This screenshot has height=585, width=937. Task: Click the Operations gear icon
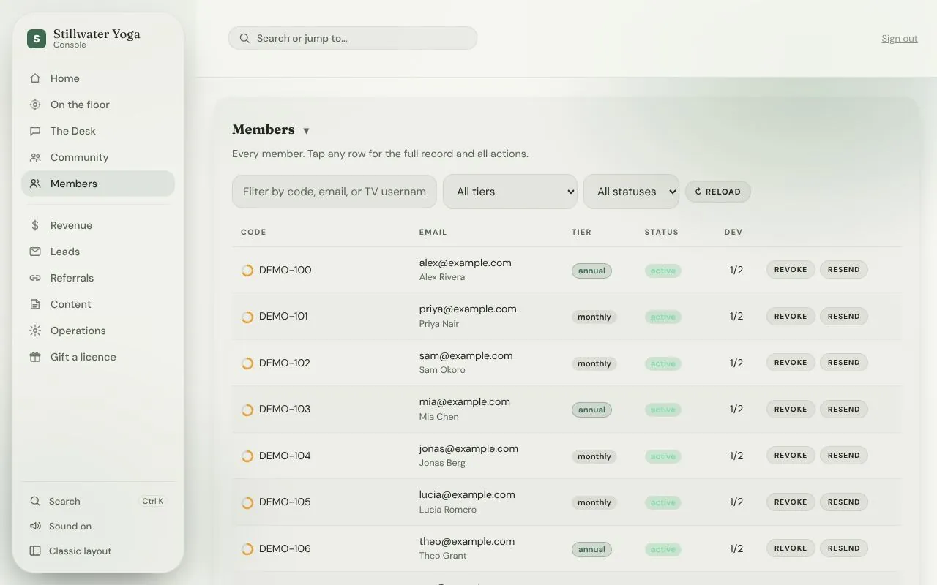click(x=35, y=331)
